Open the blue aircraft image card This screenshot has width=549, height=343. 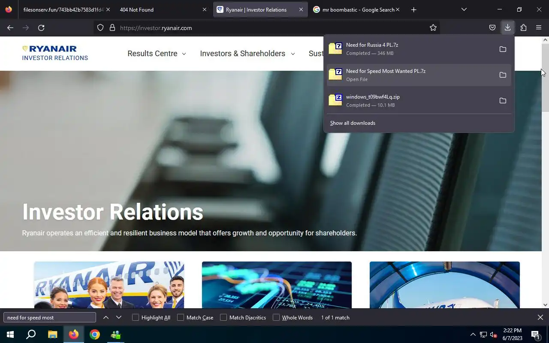444,285
